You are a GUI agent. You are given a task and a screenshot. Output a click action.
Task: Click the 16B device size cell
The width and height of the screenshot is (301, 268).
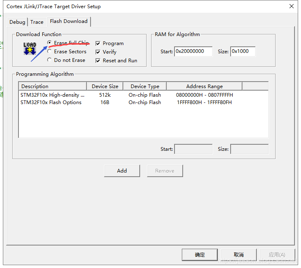coord(105,102)
